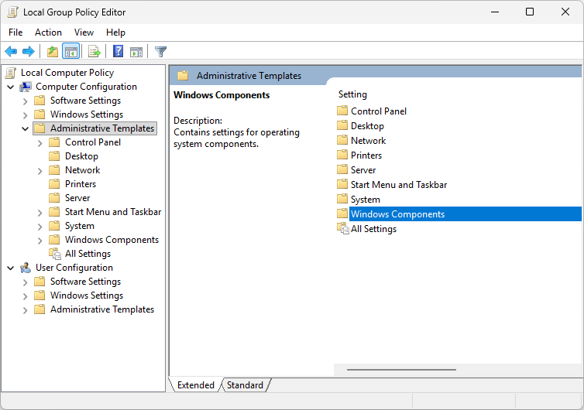Expand Administrative Templates under User Configuration
The image size is (584, 410).
[x=25, y=310]
